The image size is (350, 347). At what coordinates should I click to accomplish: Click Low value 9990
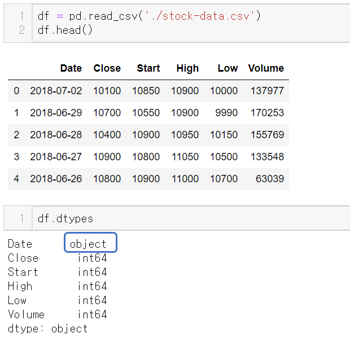[226, 113]
